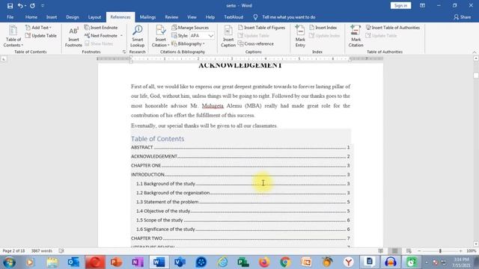The width and height of the screenshot is (479, 269).
Task: Click the Insert Citation icon
Action: click(x=160, y=37)
